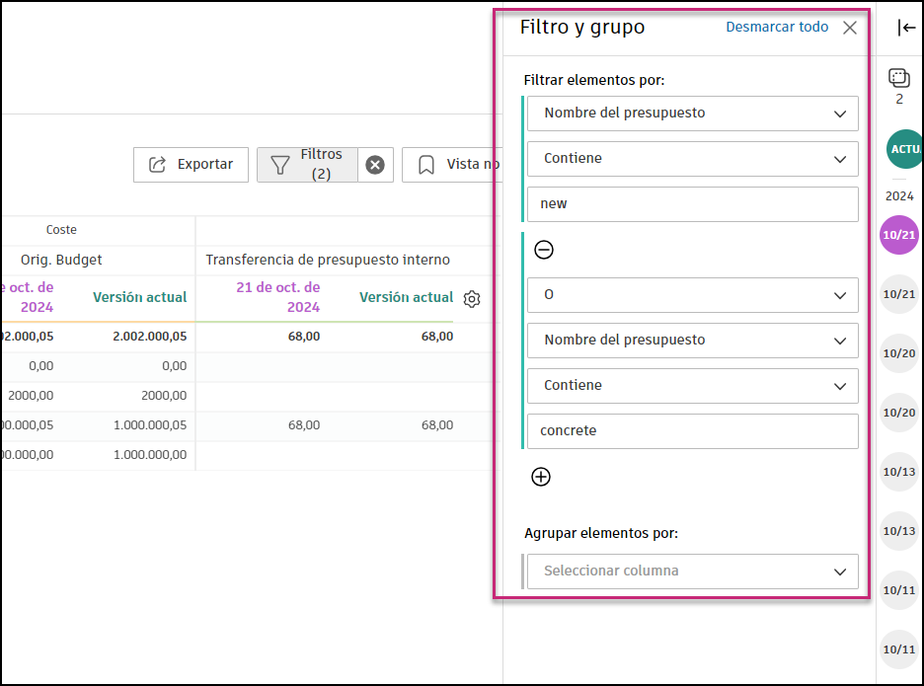
Task: Add a new filter condition with the plus icon
Action: (x=540, y=477)
